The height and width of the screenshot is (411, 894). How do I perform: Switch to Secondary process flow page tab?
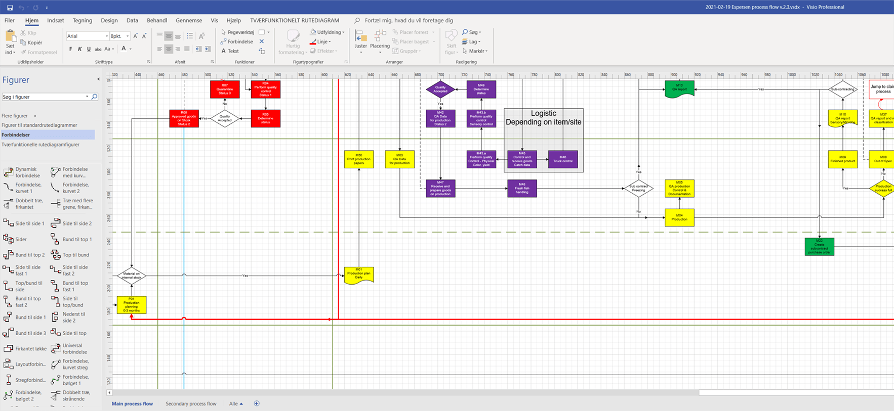(x=191, y=404)
